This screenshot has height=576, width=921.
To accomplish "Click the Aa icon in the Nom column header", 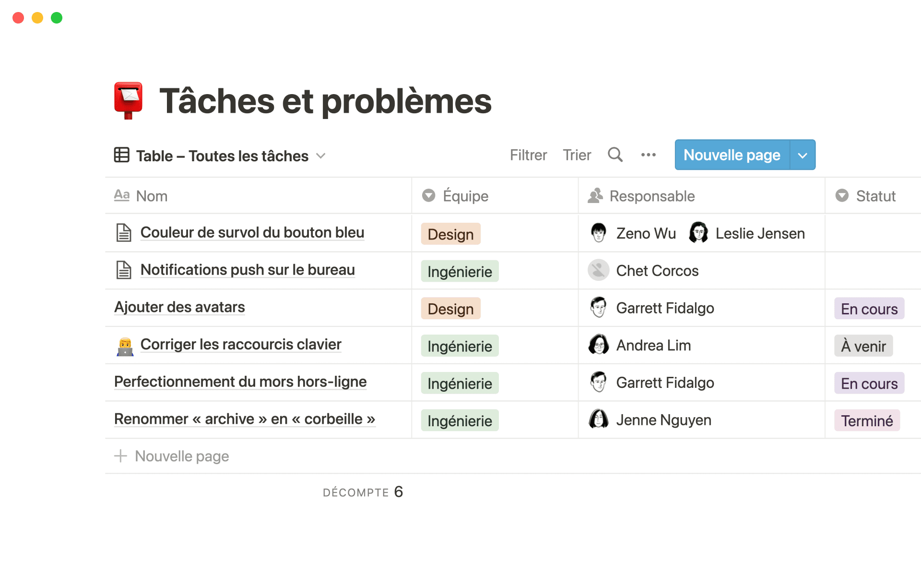I will pos(122,195).
